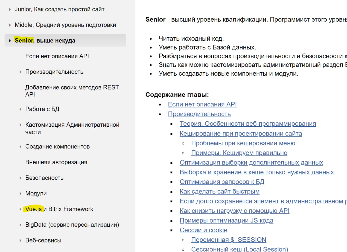Expand the Middle chapter arrow
This screenshot has height=252, width=347.
(10, 25)
